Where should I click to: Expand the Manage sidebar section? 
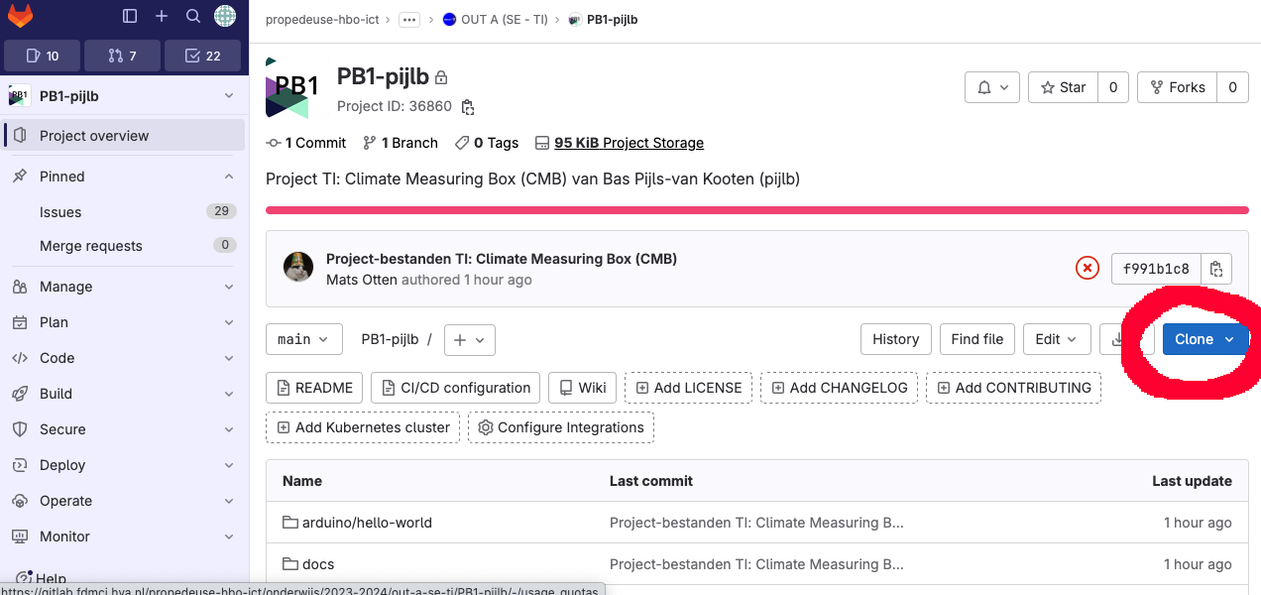124,287
